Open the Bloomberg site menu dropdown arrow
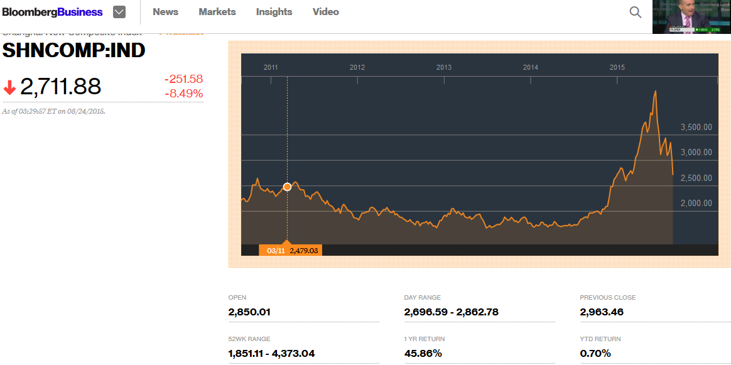The image size is (731, 365). coord(119,12)
